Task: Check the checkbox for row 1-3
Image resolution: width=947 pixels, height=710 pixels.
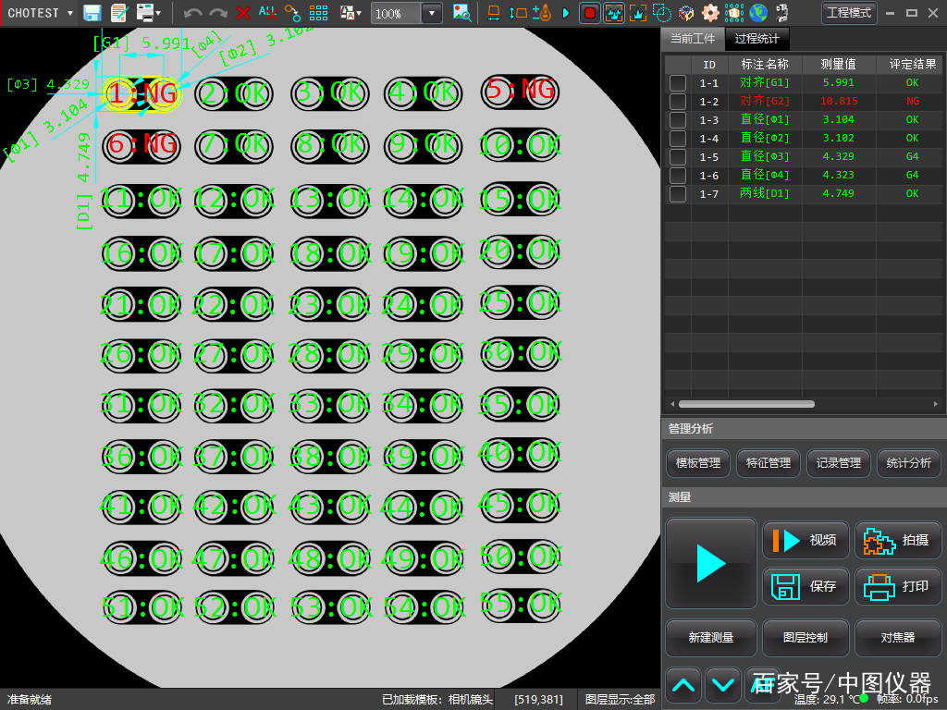Action: [x=678, y=119]
